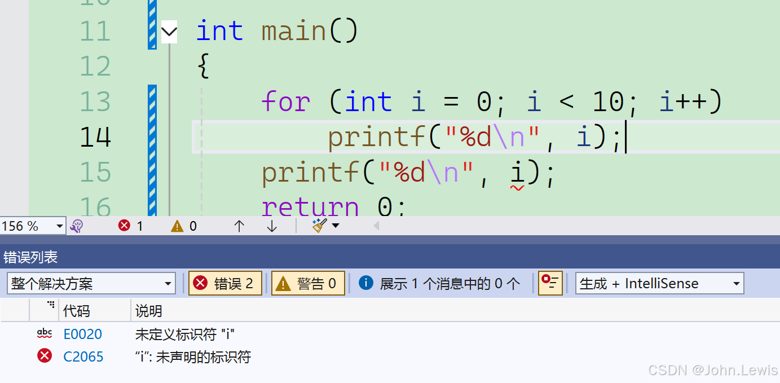Toggle the 错误 2 filter button
The height and width of the screenshot is (383, 780).
point(225,283)
